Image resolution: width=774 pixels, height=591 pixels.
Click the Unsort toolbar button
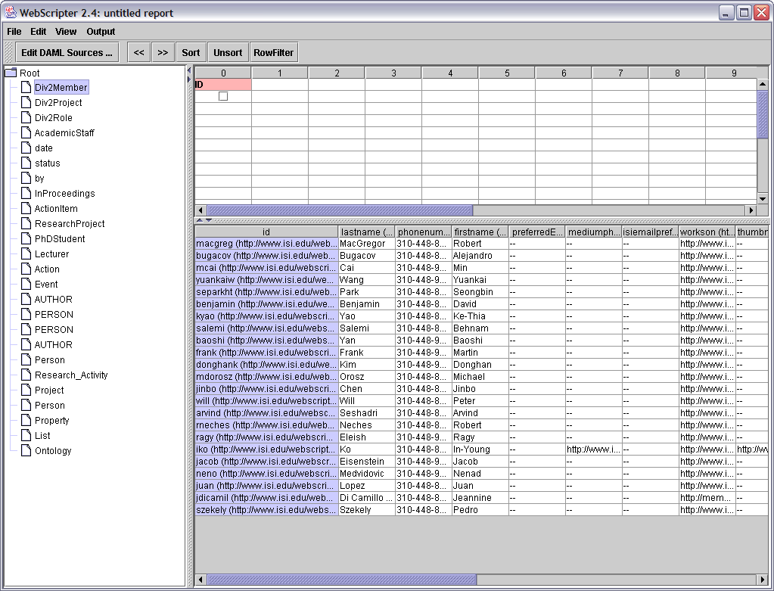(228, 52)
